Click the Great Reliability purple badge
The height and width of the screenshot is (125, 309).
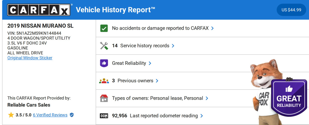tap(289, 98)
